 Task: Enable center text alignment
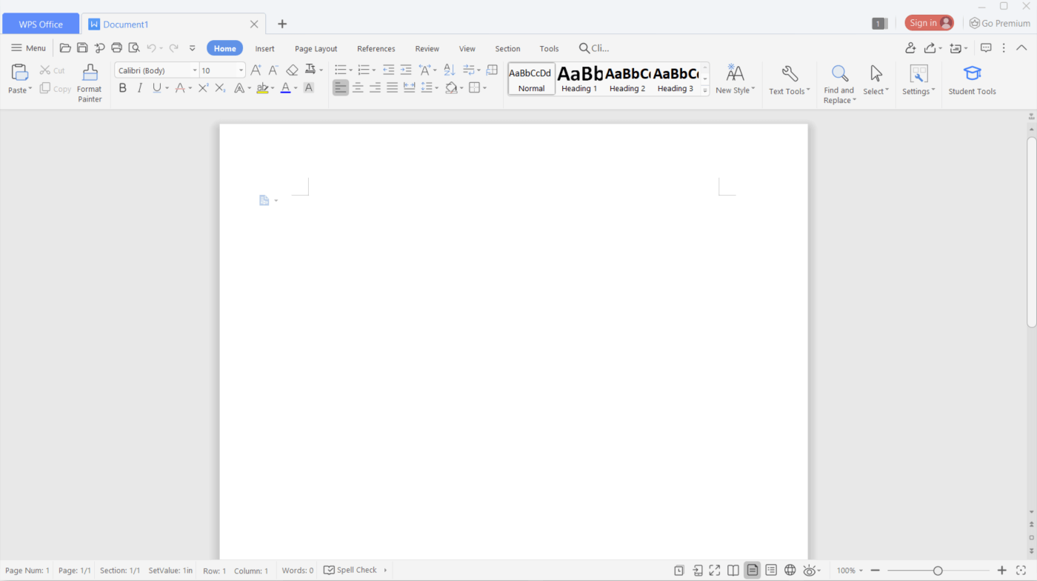coord(358,87)
